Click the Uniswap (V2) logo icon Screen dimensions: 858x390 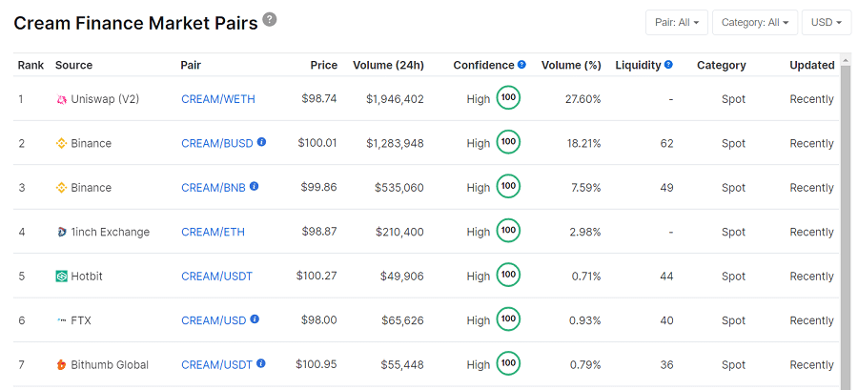click(61, 99)
